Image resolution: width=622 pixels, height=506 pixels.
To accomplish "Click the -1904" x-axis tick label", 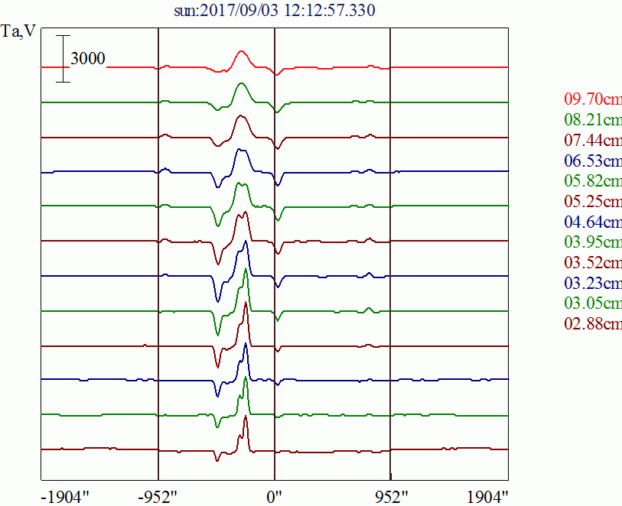I will pos(66,497).
